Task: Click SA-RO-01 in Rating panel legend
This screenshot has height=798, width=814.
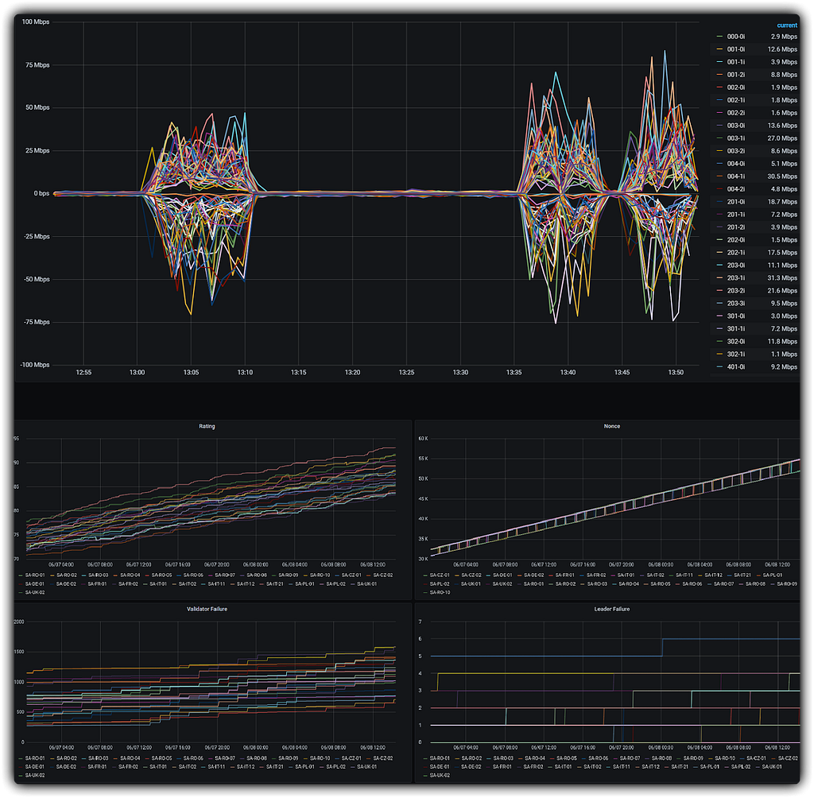Action: (35, 575)
